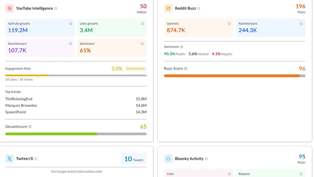Click the 50 Videos count
Screen dimensions: 314x177
click(142, 9)
